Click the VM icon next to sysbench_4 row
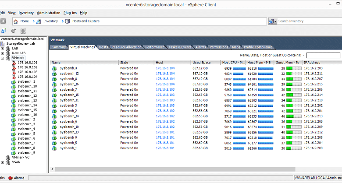This screenshot has width=342, height=183. click(x=54, y=68)
